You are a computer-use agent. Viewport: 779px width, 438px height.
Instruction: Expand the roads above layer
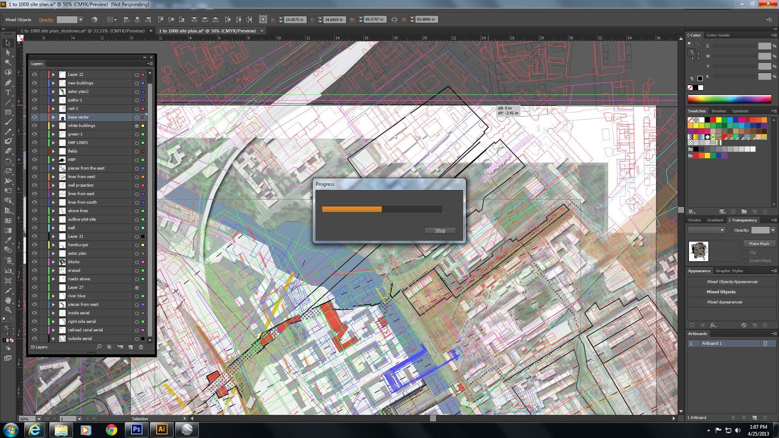[54, 279]
